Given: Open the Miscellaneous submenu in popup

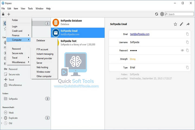Looking at the screenshot, I should [19, 62].
